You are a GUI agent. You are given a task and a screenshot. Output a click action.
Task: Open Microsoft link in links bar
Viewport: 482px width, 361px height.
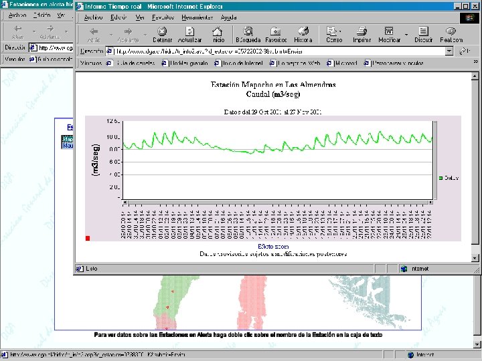(342, 64)
